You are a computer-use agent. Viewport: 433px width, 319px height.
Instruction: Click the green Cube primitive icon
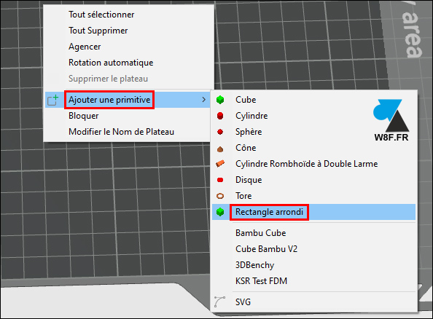[x=220, y=100]
